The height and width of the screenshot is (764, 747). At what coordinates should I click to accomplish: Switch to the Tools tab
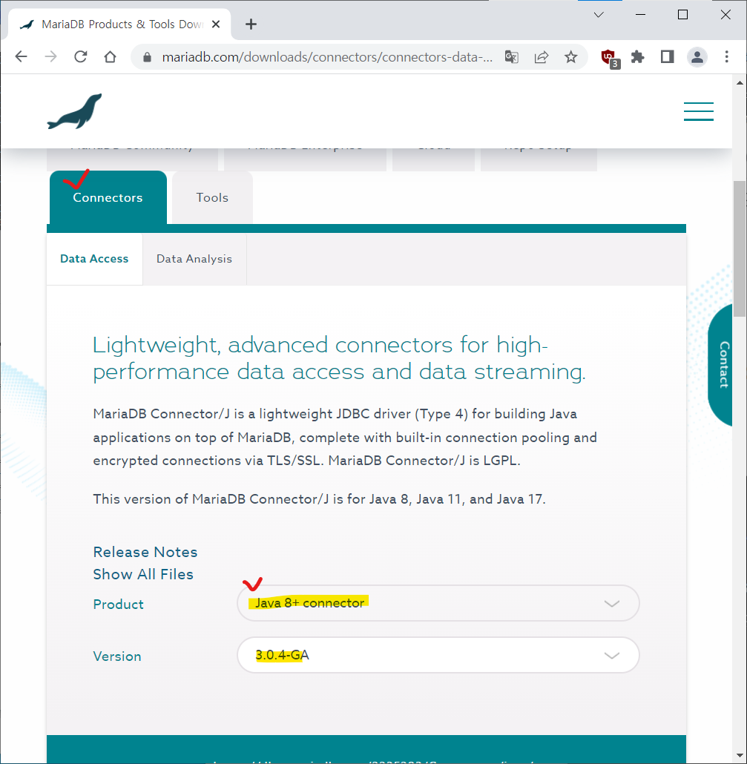click(x=212, y=197)
